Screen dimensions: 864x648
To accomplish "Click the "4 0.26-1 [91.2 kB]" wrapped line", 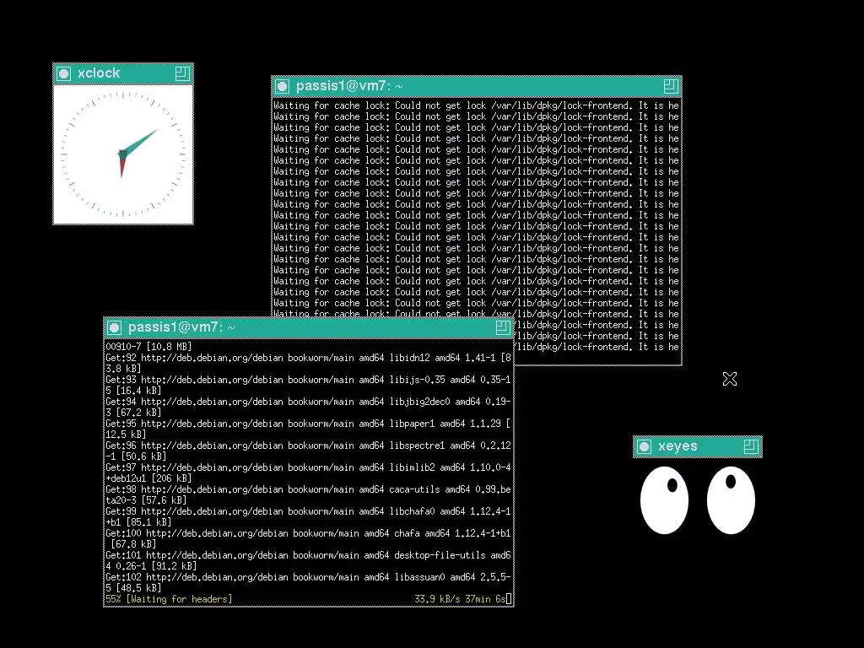I will (152, 566).
